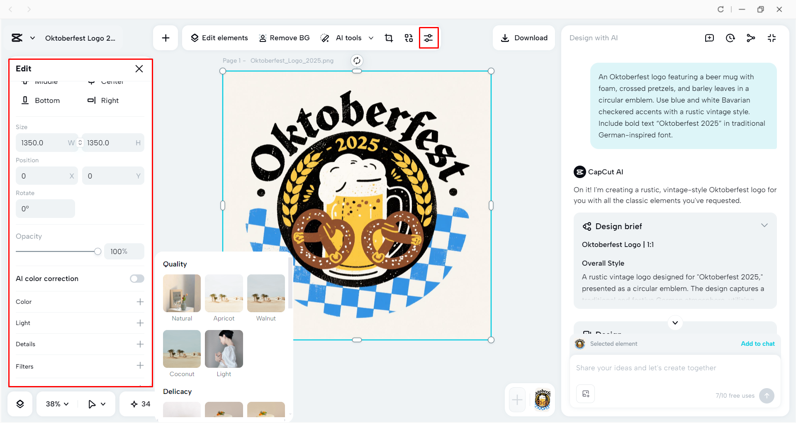Click the Oktoberfest logo image on canvas
Viewport: 796px width, 423px height.
pyautogui.click(x=357, y=205)
